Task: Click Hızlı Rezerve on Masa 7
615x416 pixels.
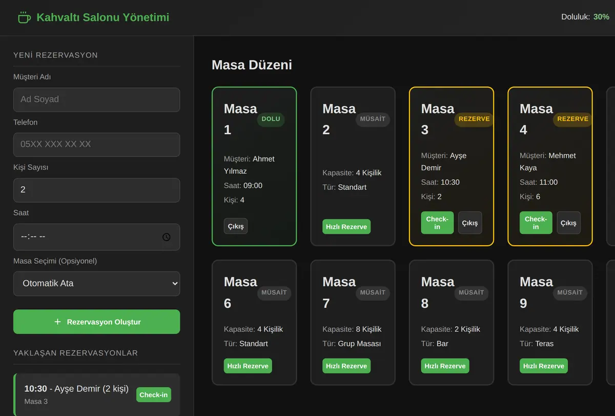Action: tap(346, 366)
